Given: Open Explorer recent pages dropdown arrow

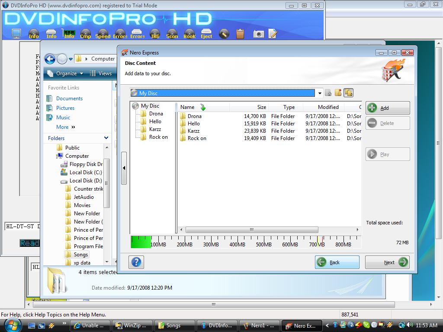Looking at the screenshot, I should point(71,59).
